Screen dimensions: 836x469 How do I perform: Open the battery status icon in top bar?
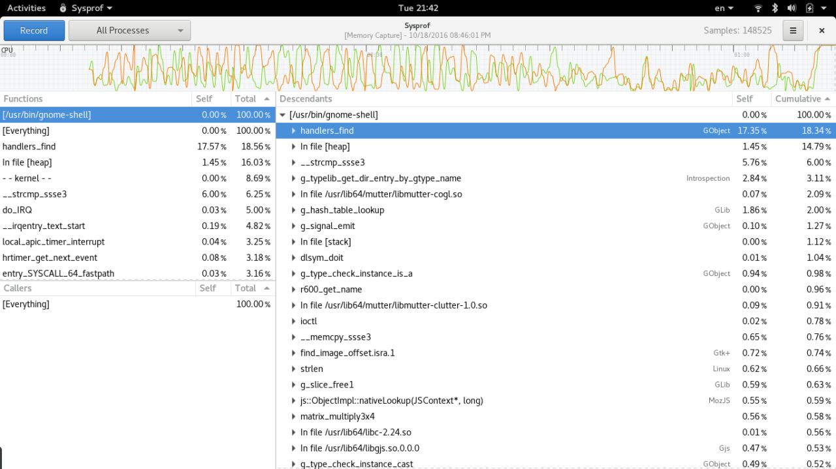[809, 8]
